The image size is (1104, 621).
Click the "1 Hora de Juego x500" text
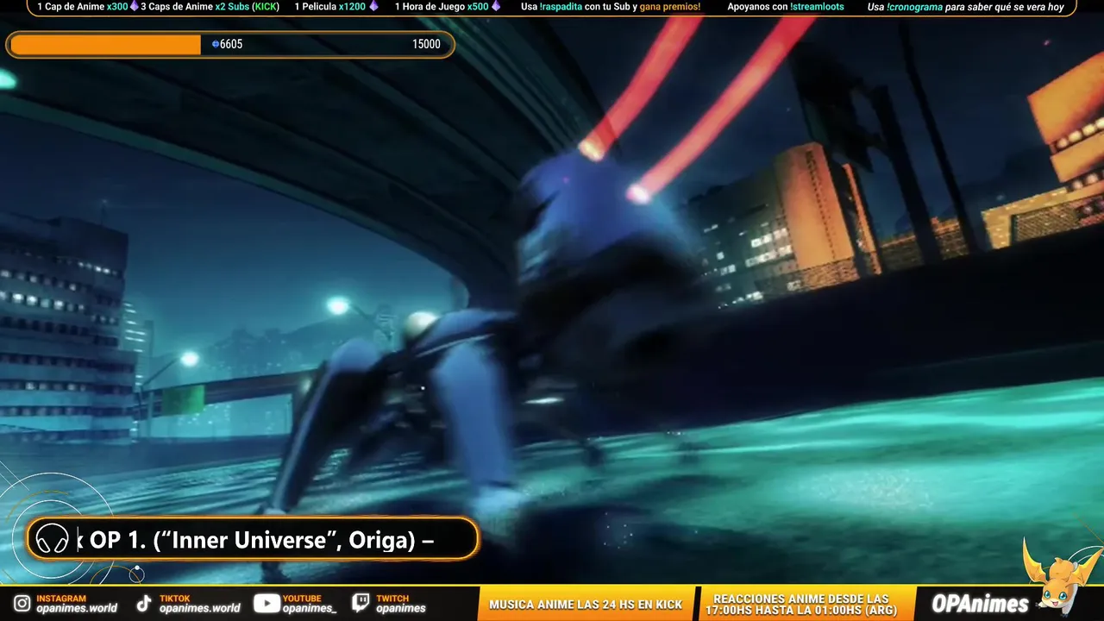pyautogui.click(x=442, y=7)
